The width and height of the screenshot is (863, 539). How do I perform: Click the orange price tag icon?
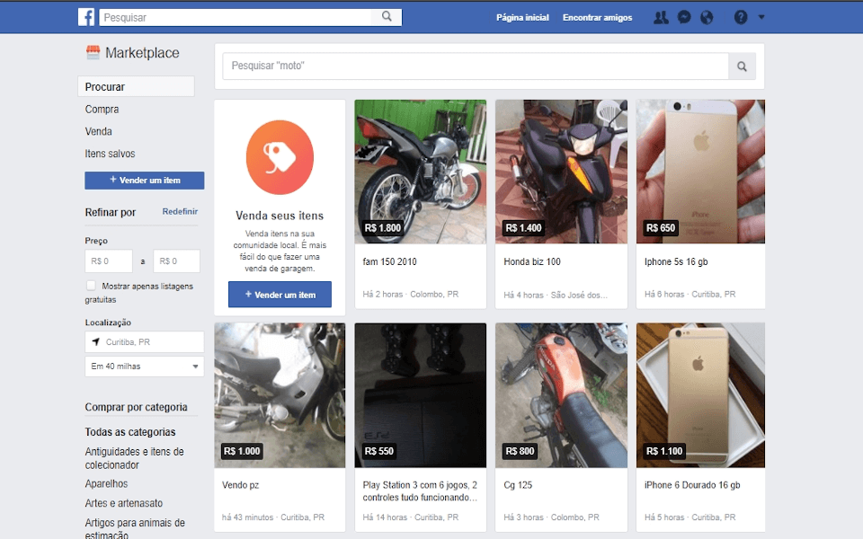point(280,157)
